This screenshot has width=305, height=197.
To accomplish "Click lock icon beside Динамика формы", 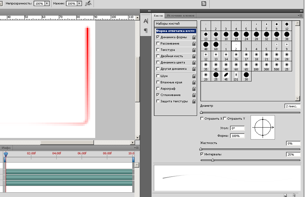I will click(x=194, y=37).
